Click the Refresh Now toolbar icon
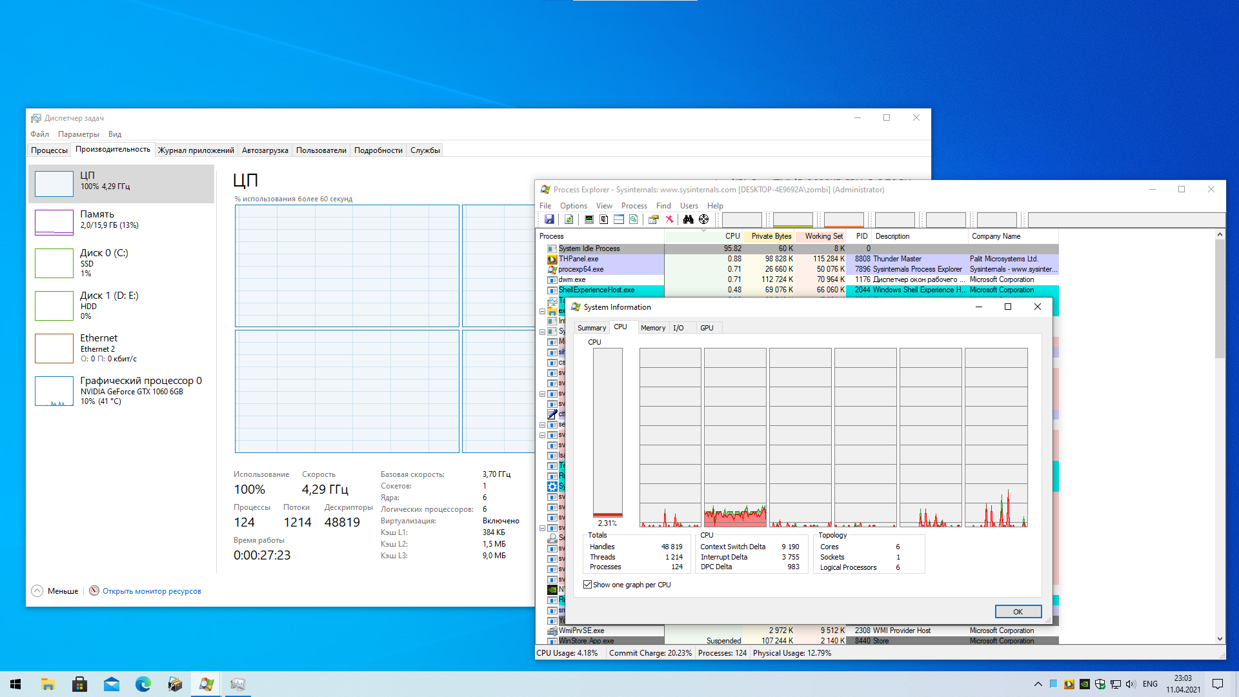This screenshot has width=1239, height=697. tap(569, 219)
